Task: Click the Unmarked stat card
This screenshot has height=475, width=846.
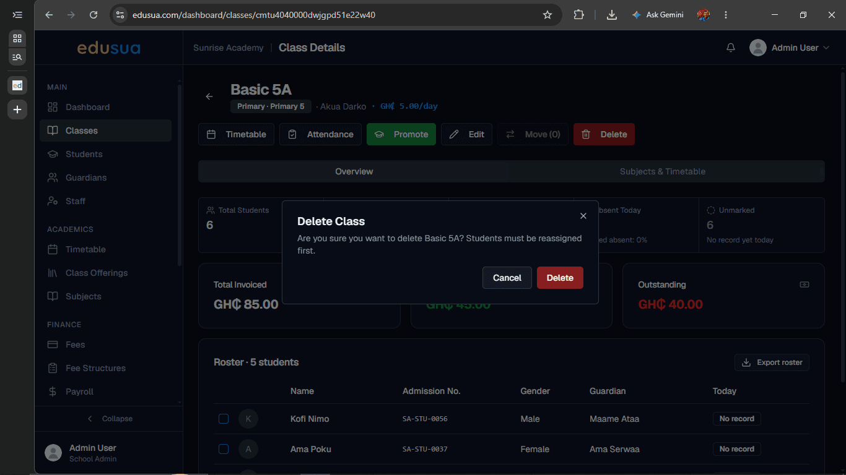Action: click(x=762, y=225)
